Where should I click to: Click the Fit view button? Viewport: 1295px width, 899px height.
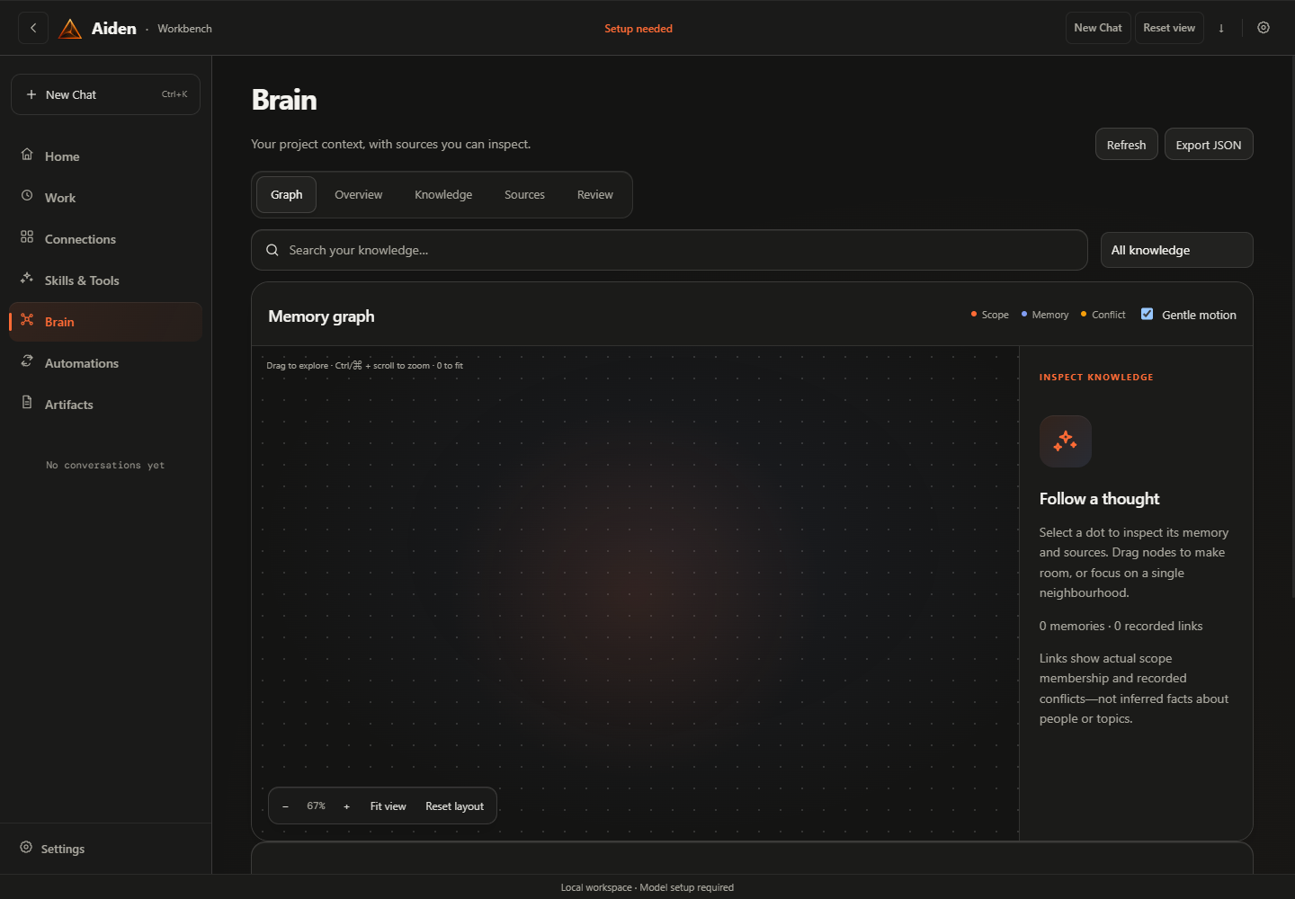[388, 806]
